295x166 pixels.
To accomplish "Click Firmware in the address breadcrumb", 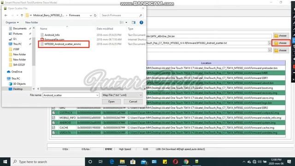I will tap(74, 15).
